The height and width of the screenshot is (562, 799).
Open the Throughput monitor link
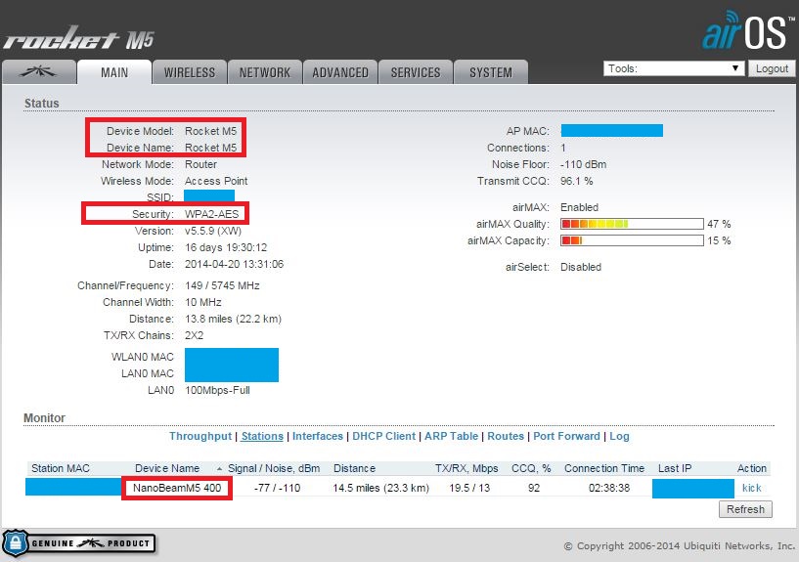[x=200, y=436]
